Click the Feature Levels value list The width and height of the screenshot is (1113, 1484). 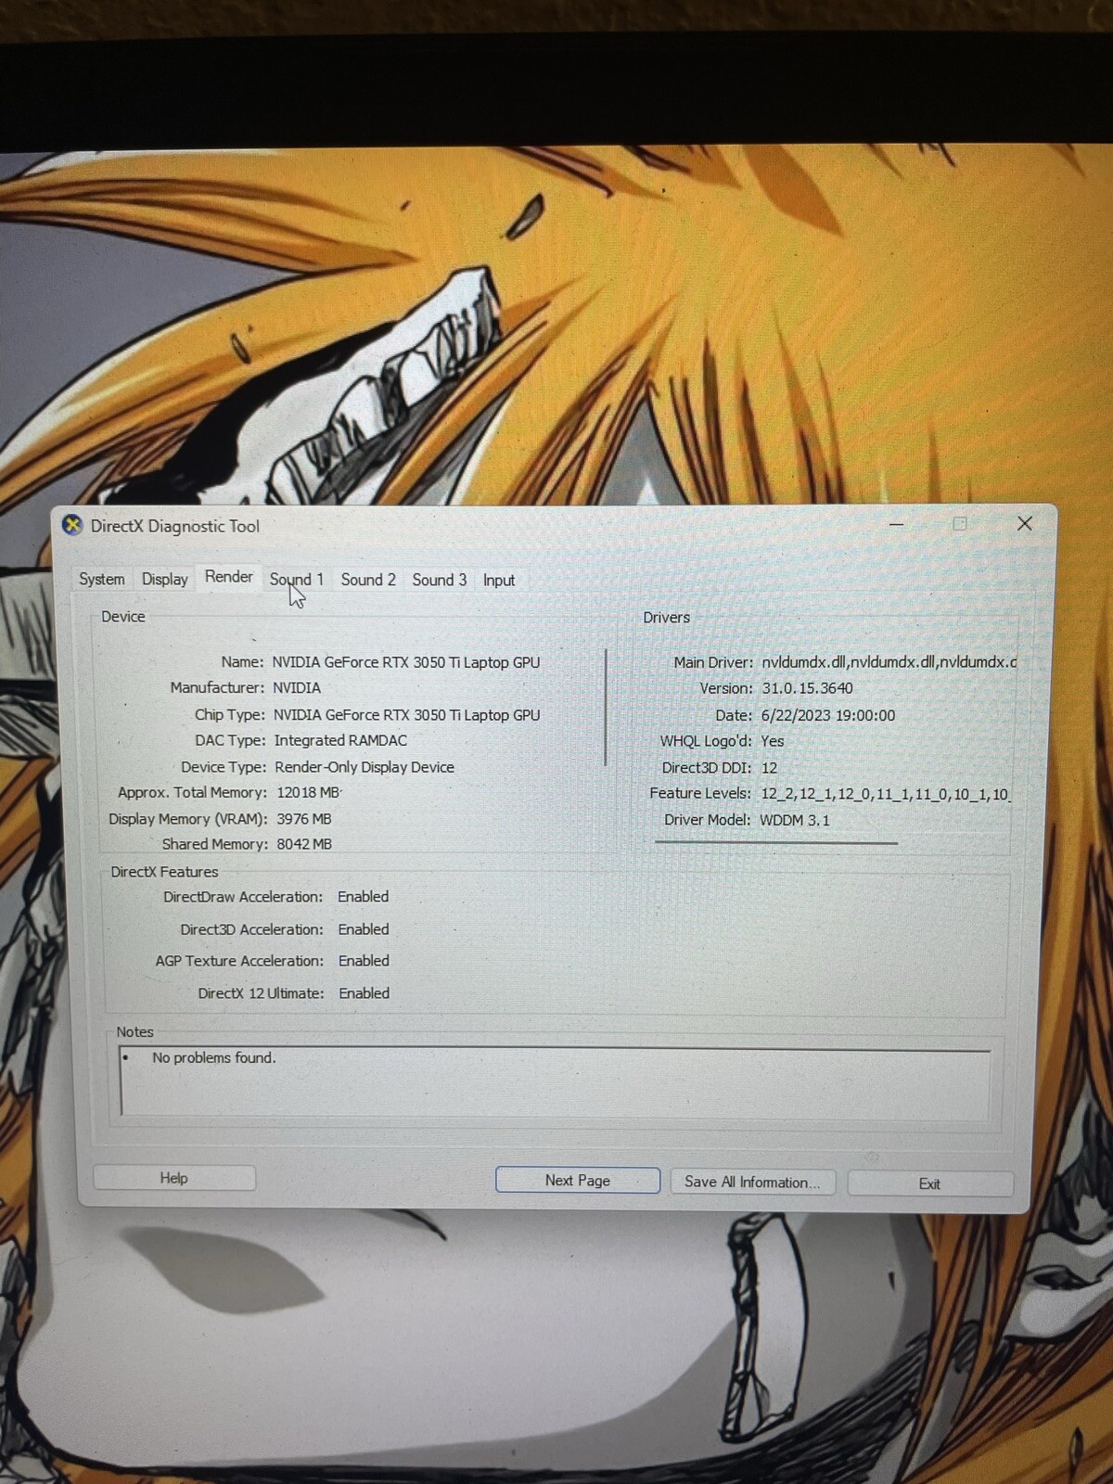(x=885, y=794)
